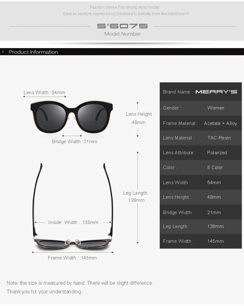Image resolution: width=244 pixels, height=306 pixels.
Task: Click 'Leg Length :' in the spec table
Action: (176, 226)
